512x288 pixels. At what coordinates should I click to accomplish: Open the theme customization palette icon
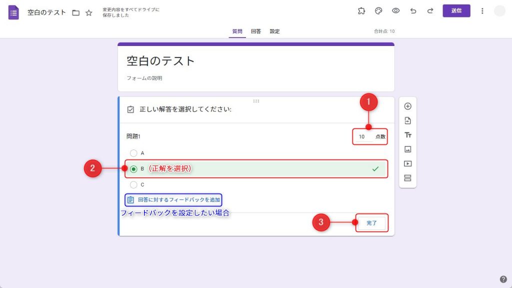378,11
